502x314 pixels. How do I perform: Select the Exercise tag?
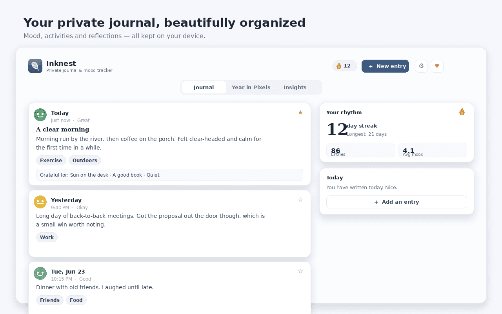(x=51, y=160)
